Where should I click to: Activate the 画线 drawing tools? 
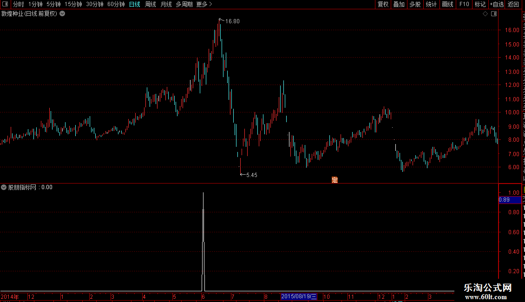pyautogui.click(x=447, y=4)
